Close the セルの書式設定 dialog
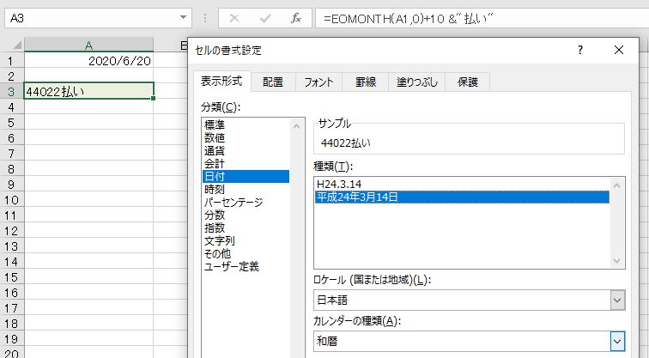Image resolution: width=649 pixels, height=358 pixels. (x=619, y=50)
